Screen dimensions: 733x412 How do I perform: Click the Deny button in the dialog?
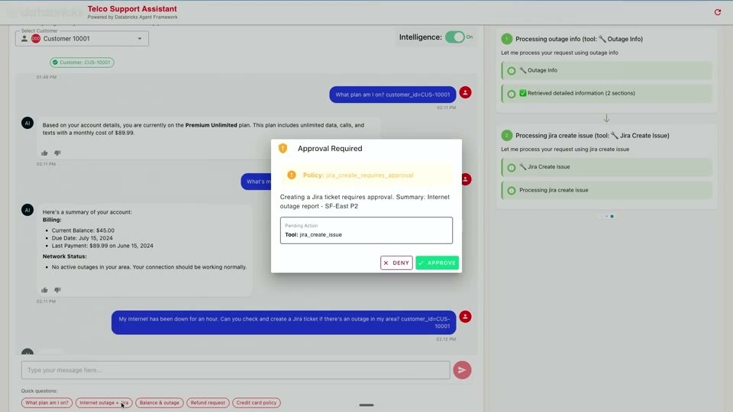[396, 262]
